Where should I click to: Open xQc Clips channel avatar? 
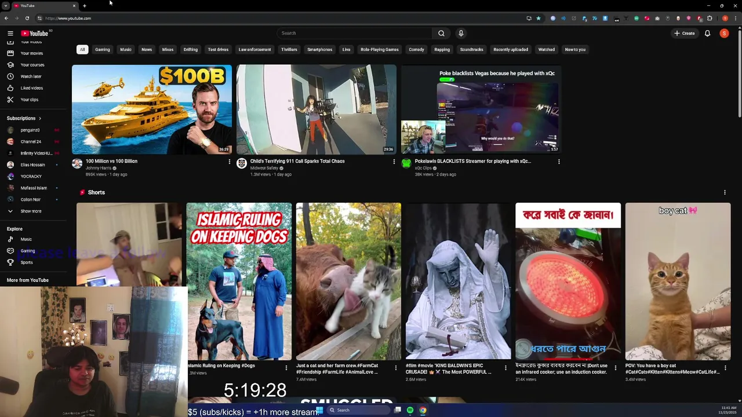[406, 164]
